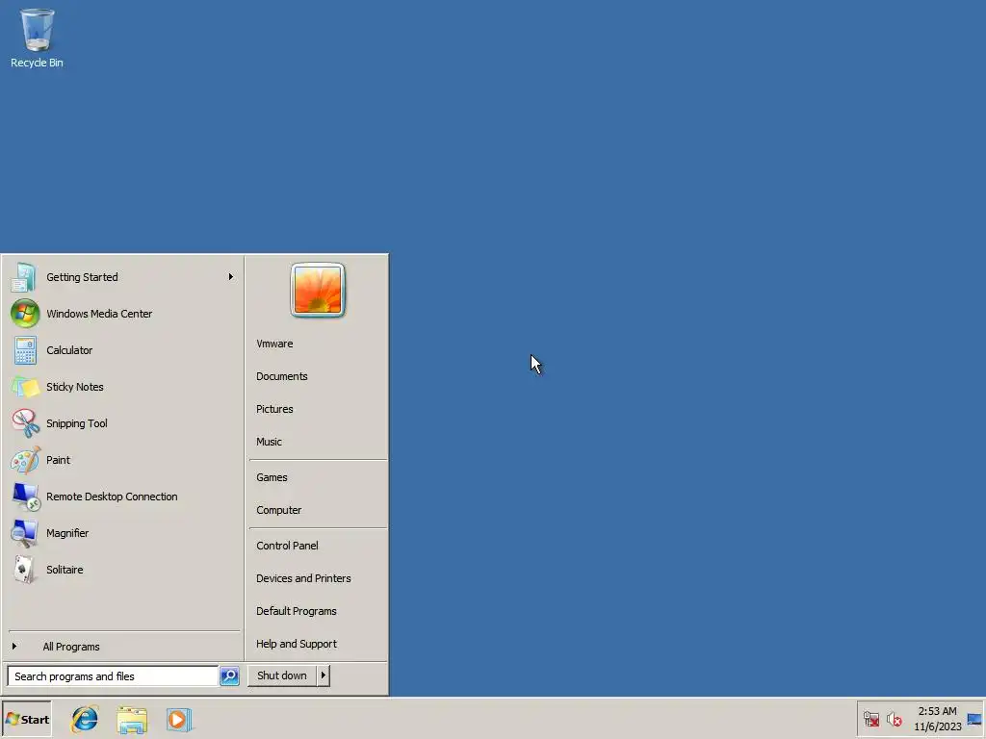Screen dimensions: 986x739
Task: Open Windows Explorer folder on taskbar
Action: tap(131, 720)
